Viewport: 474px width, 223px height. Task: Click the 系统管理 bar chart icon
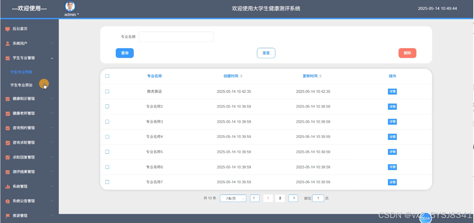[x=7, y=186]
